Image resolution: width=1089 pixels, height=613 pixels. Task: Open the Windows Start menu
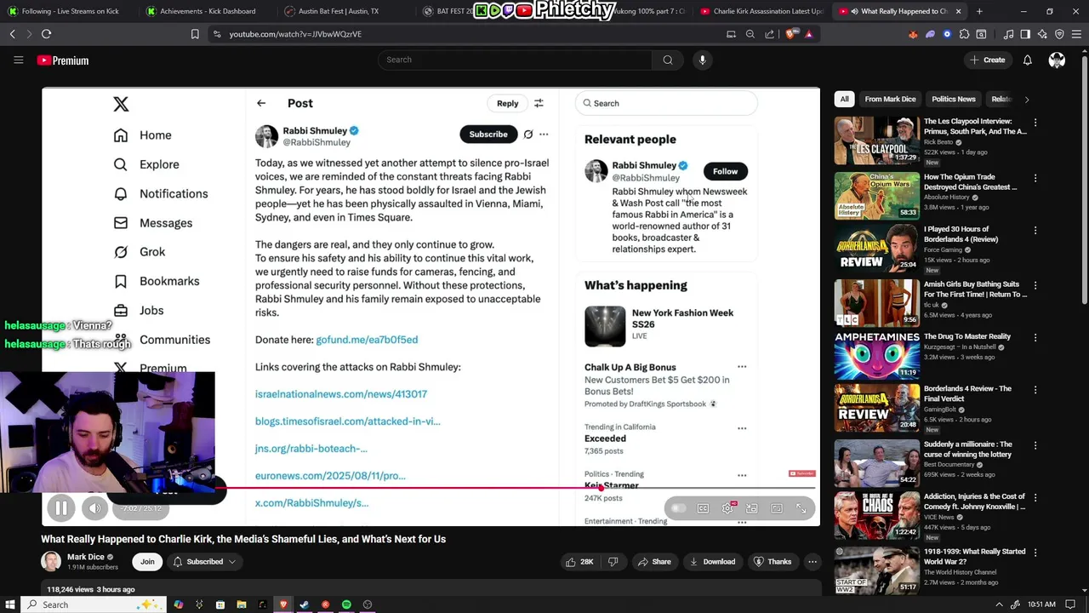(x=10, y=604)
